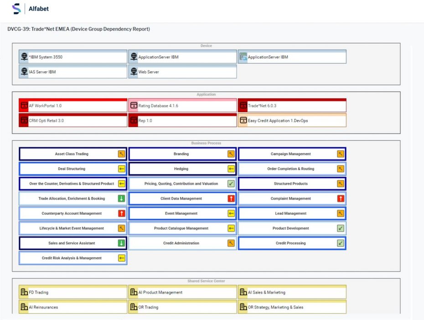
Task: Click the green down arrow on Sales and Service Assistant
Action: [122, 243]
